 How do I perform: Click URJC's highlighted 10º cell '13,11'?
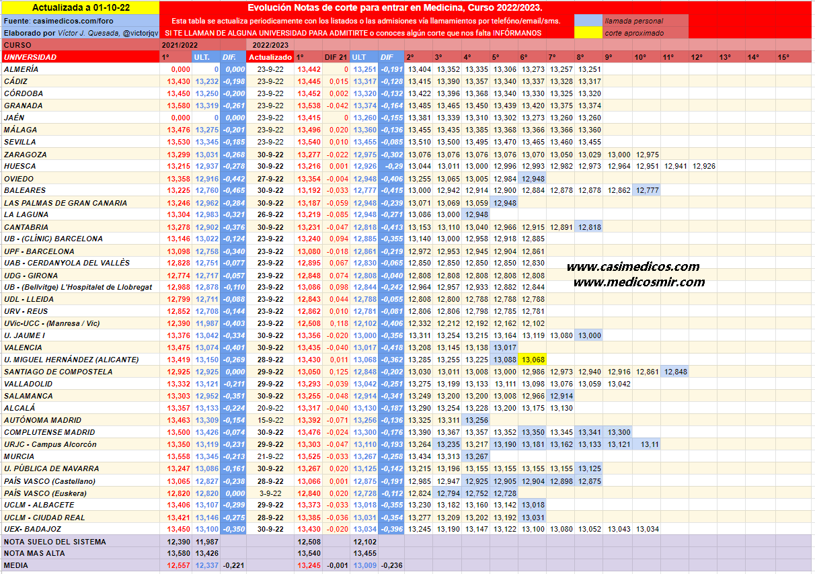[646, 444]
